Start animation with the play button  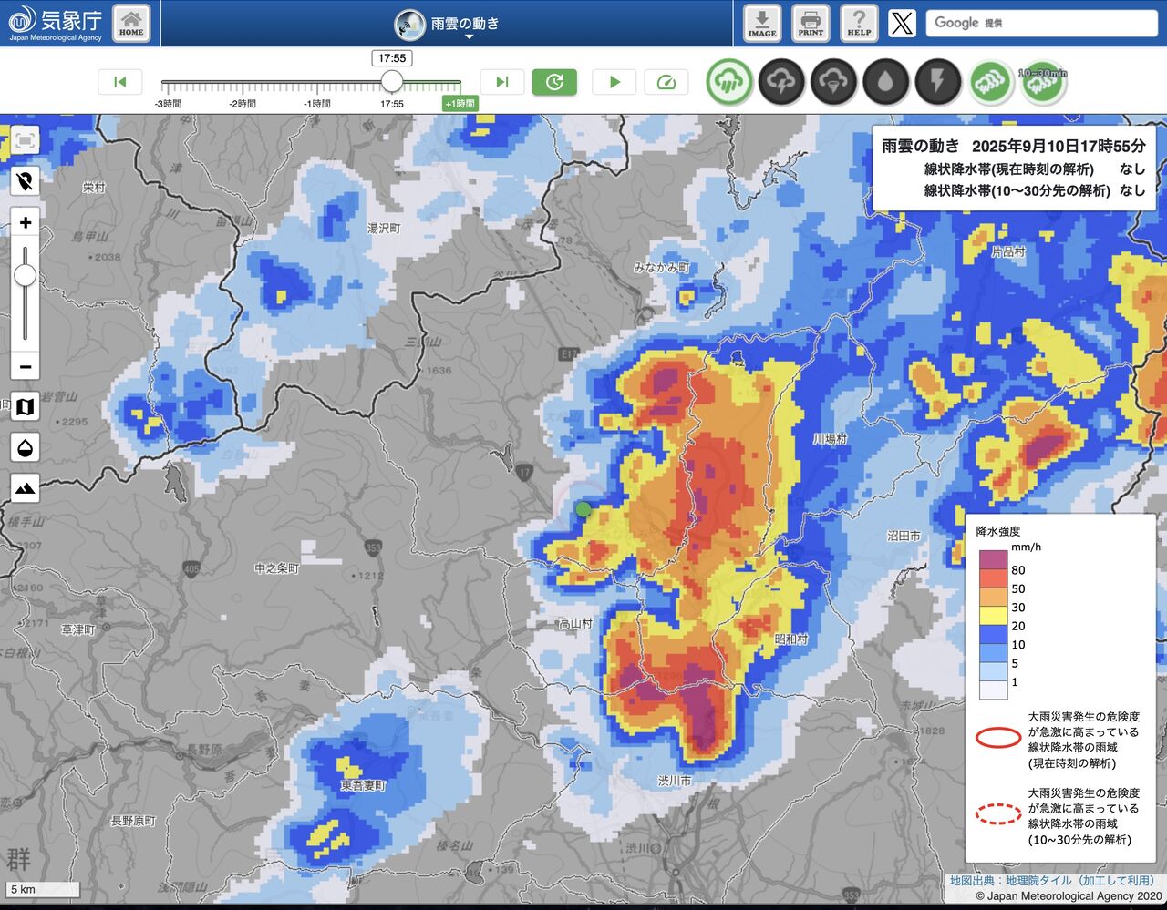[x=614, y=82]
